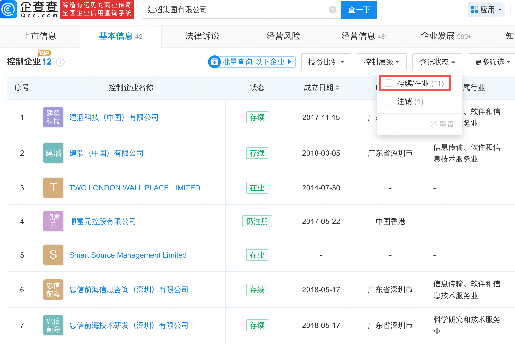The width and height of the screenshot is (515, 344).
Task: Check the 注销 (1) checkbox
Action: pos(389,101)
